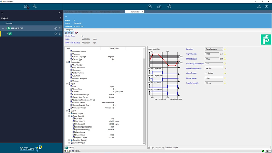The width and height of the screenshot is (272, 153).
Task: Click the Divider Value input field
Action: [x=214, y=78]
